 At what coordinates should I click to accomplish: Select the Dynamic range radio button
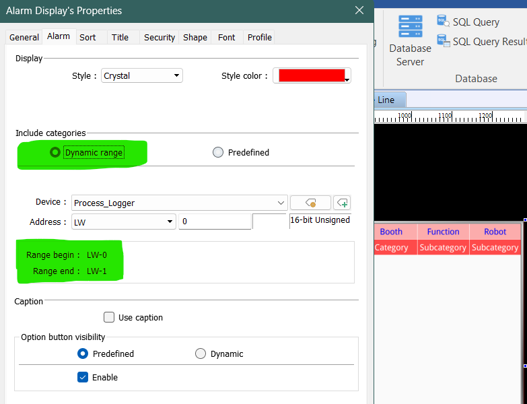pos(55,153)
